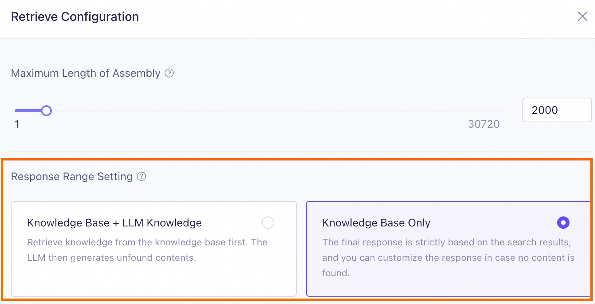Click the 30720 slider maximum label

(483, 124)
